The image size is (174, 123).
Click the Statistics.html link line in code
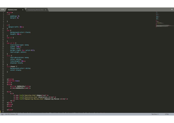pyautogui.click(x=35, y=97)
